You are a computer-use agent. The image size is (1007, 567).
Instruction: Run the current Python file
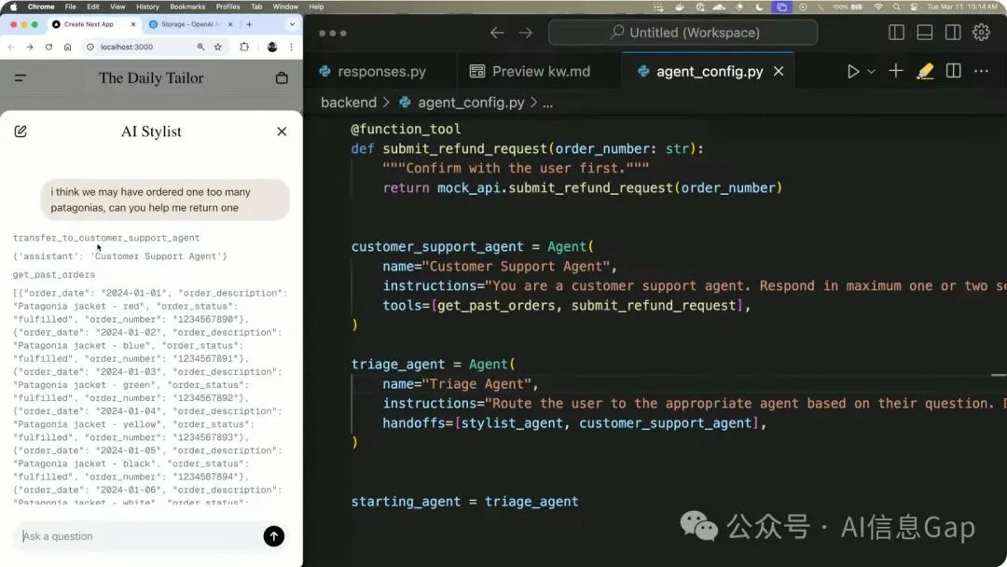[853, 71]
